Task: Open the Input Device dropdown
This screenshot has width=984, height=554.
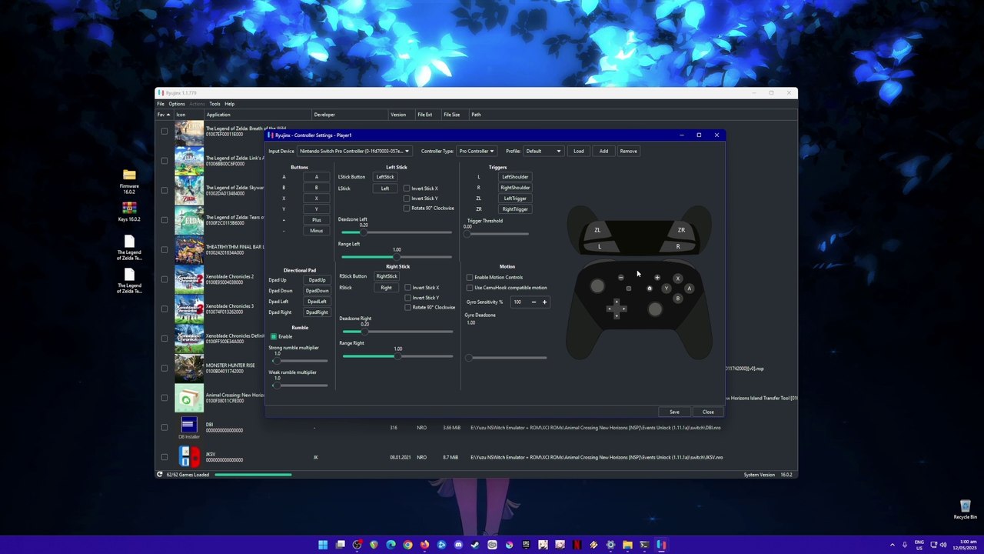Action: click(x=354, y=151)
